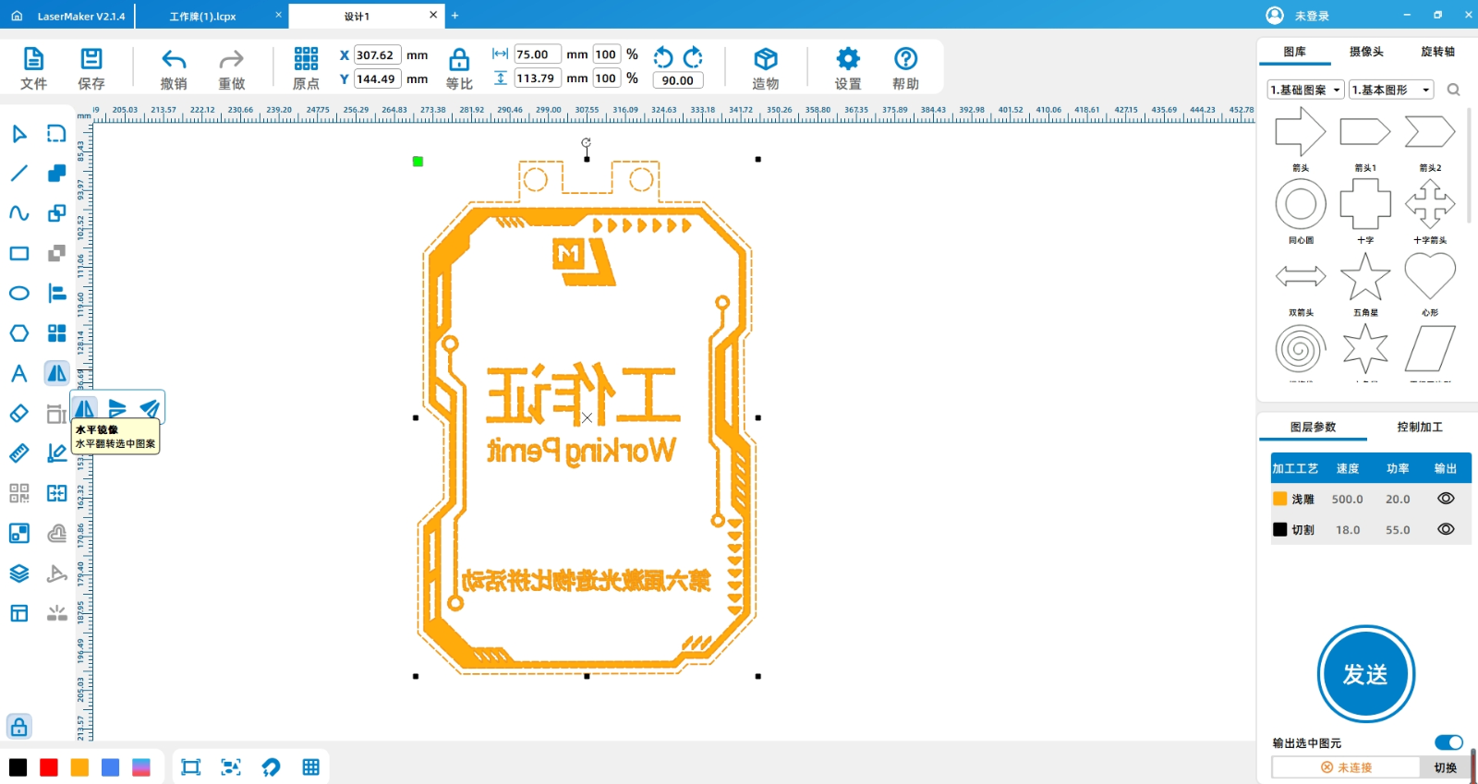Select the eraser tool

tap(18, 414)
